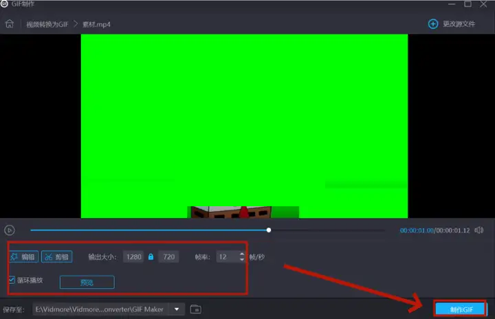
Task: Minimize the GIF制作 window
Action: tap(452, 4)
